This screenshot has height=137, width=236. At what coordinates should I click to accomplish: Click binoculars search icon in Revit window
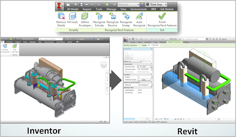207,39
